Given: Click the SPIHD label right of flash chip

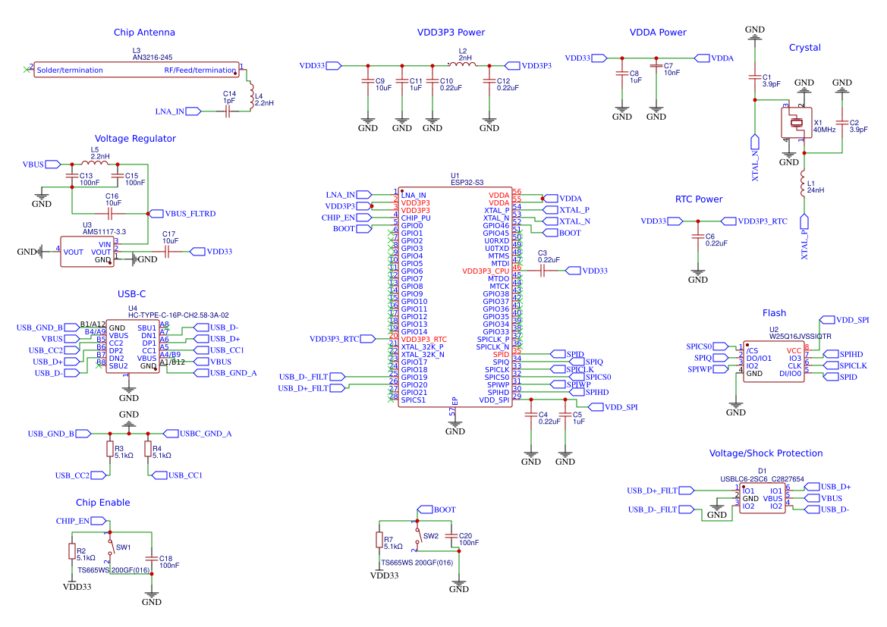Looking at the screenshot, I should click(843, 355).
